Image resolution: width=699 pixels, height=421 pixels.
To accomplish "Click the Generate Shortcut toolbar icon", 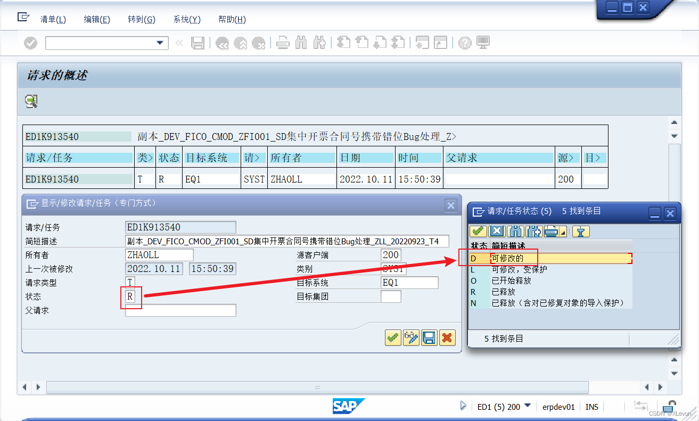I will [441, 43].
